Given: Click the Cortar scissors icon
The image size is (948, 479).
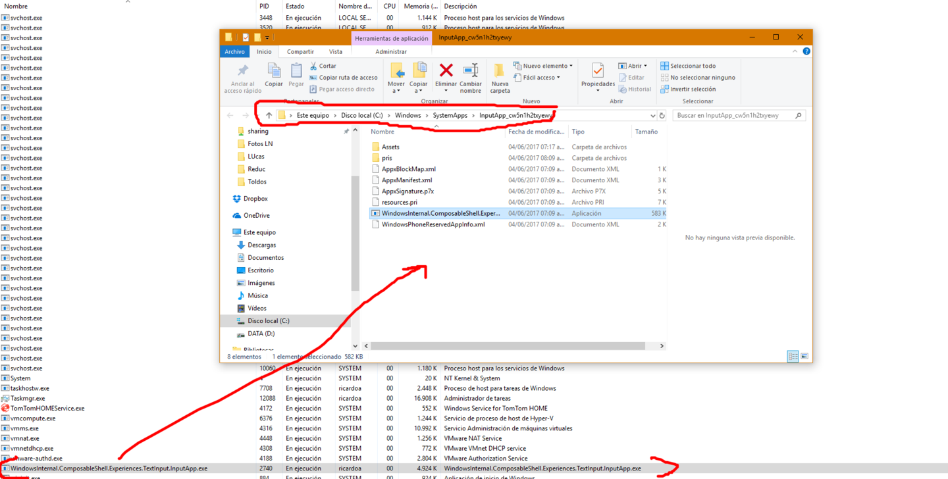Looking at the screenshot, I should coord(313,66).
